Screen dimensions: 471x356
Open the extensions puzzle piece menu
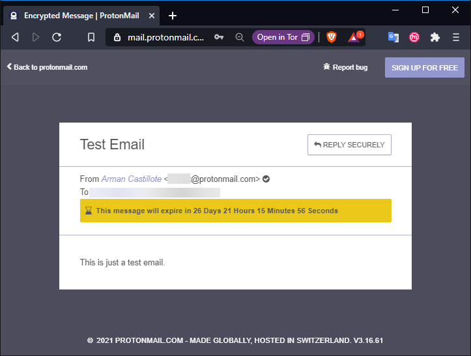[435, 37]
